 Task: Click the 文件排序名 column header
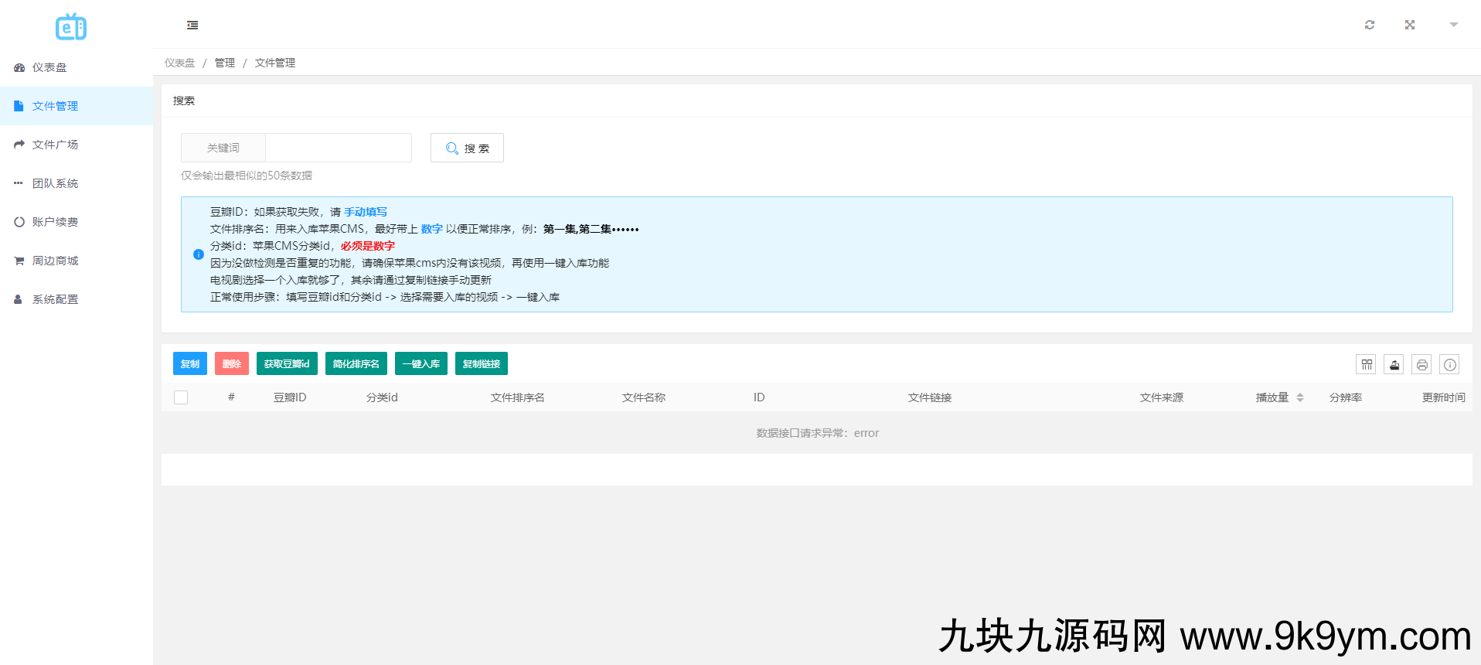point(518,397)
